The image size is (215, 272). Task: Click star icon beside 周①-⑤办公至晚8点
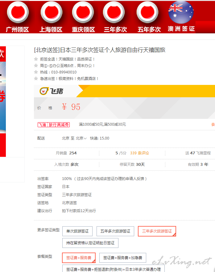point(36,65)
